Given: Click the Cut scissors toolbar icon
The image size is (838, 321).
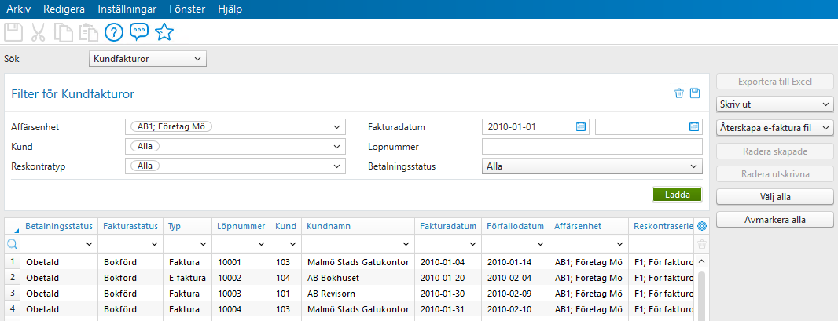Looking at the screenshot, I should (38, 32).
